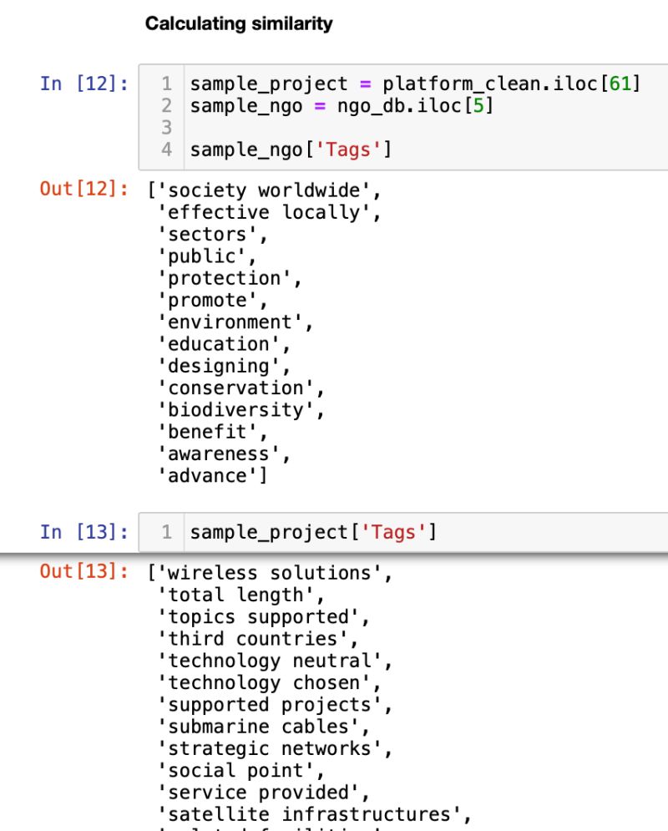Click the 'Calculating similarity' heading
This screenshot has width=668, height=831.
coord(239,24)
